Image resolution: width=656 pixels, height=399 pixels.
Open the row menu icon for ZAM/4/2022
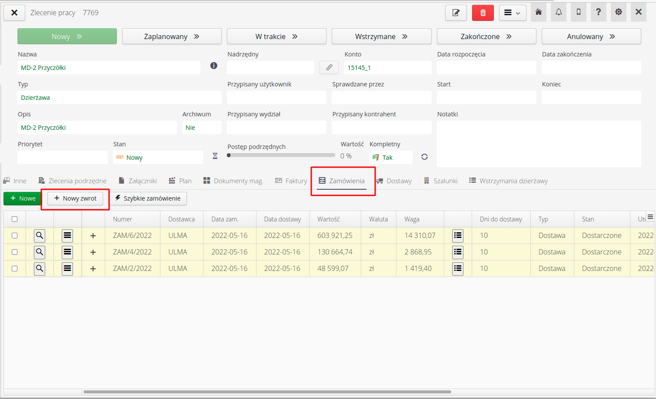(x=67, y=252)
